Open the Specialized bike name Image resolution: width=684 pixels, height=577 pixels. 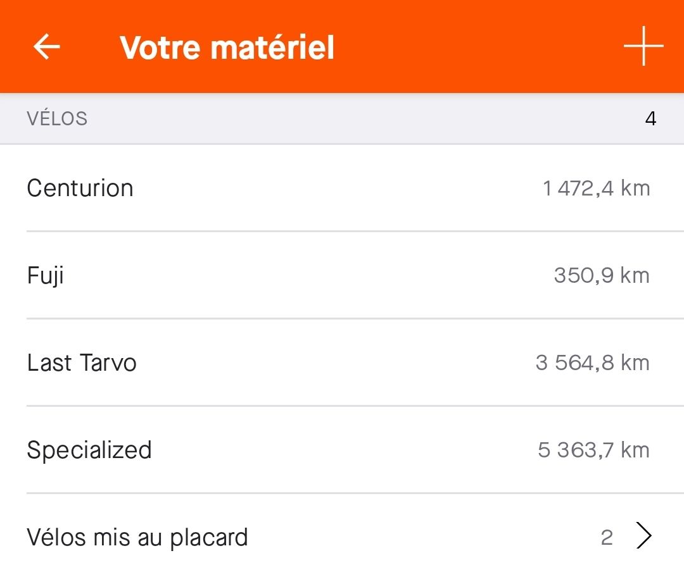pyautogui.click(x=89, y=450)
